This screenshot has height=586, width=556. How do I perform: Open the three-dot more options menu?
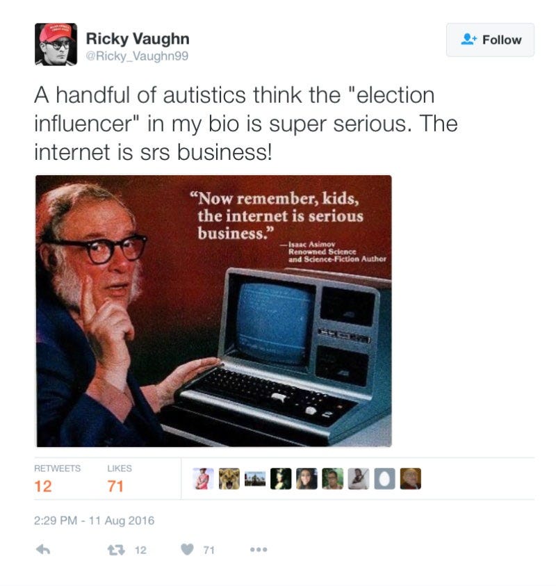point(259,549)
